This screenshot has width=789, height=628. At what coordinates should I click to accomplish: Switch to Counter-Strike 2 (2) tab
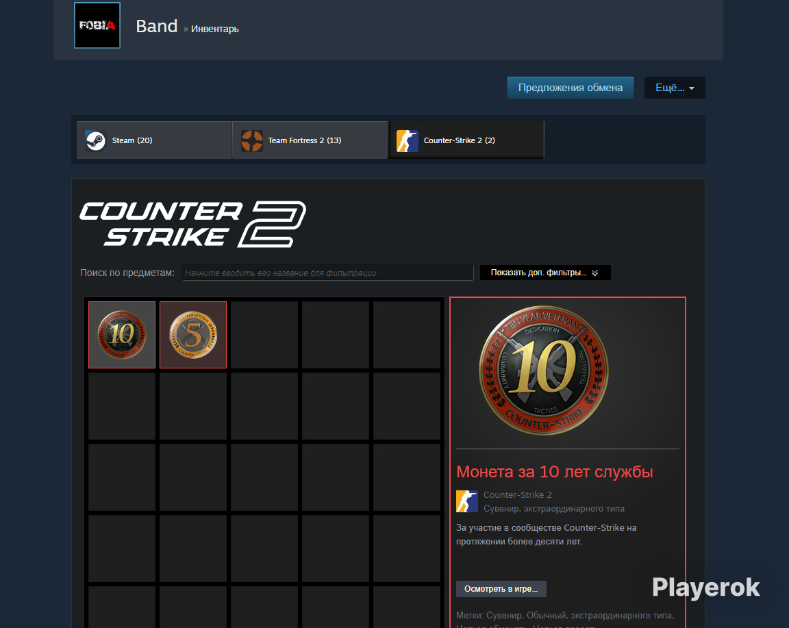[466, 140]
